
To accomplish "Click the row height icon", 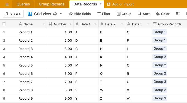I will [x=178, y=14].
